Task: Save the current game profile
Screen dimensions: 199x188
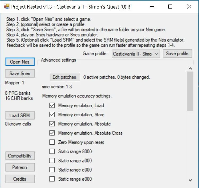Action: coord(177,54)
